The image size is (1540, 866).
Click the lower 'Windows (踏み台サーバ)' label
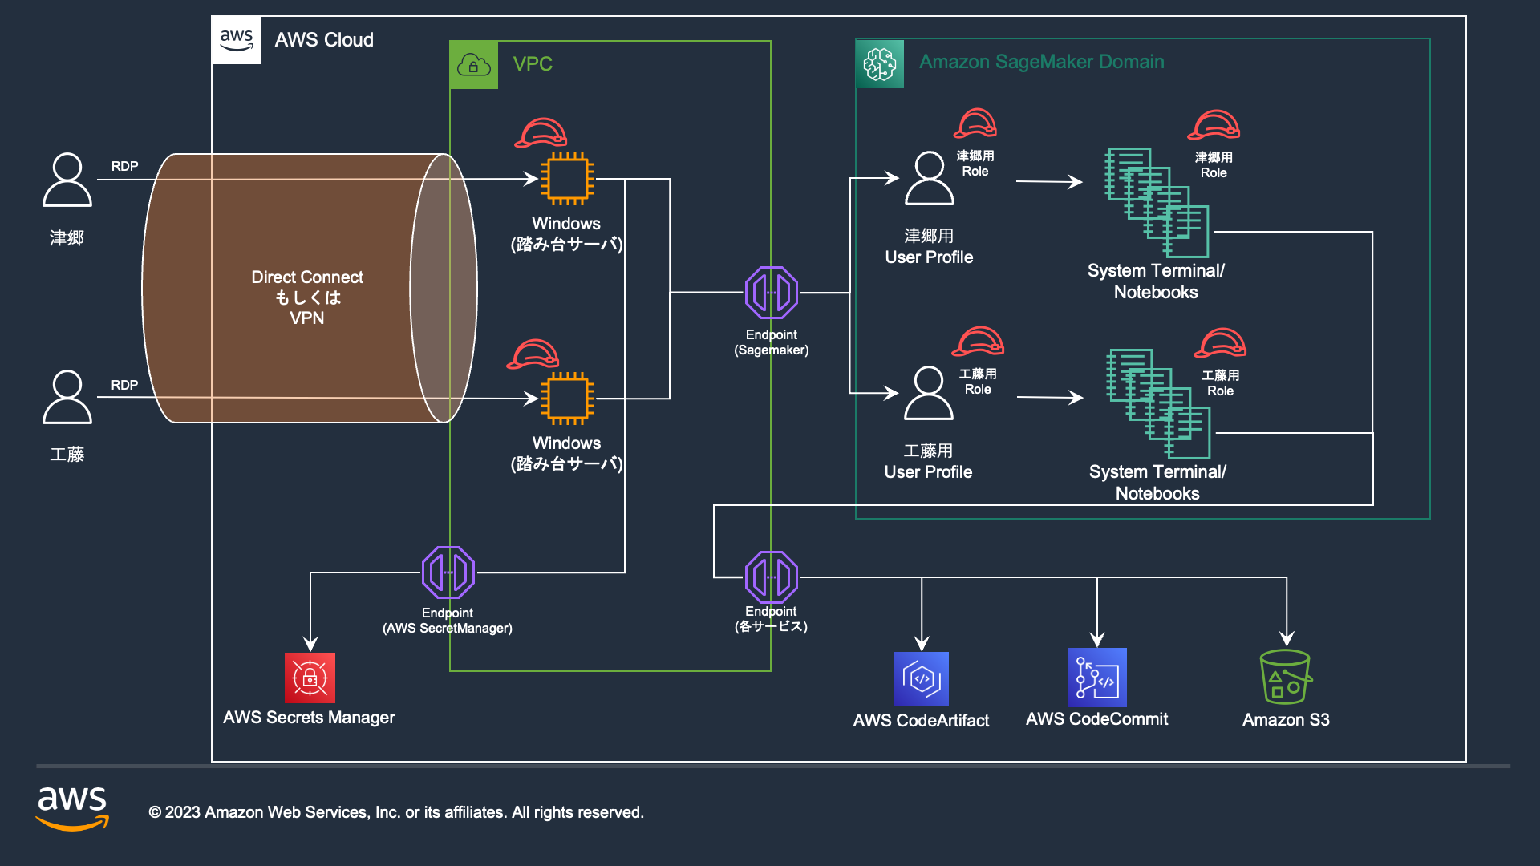pos(566,453)
